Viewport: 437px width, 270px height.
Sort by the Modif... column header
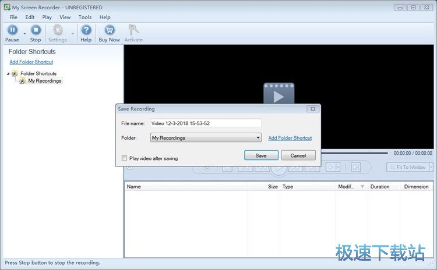click(x=351, y=186)
